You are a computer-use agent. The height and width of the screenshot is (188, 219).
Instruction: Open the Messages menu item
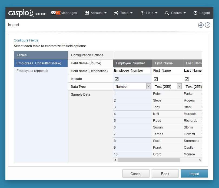click(x=64, y=13)
